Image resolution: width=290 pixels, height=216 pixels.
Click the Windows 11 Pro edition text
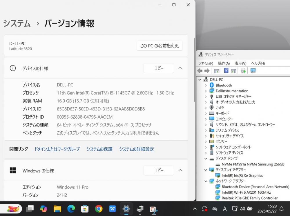pyautogui.click(x=72, y=187)
